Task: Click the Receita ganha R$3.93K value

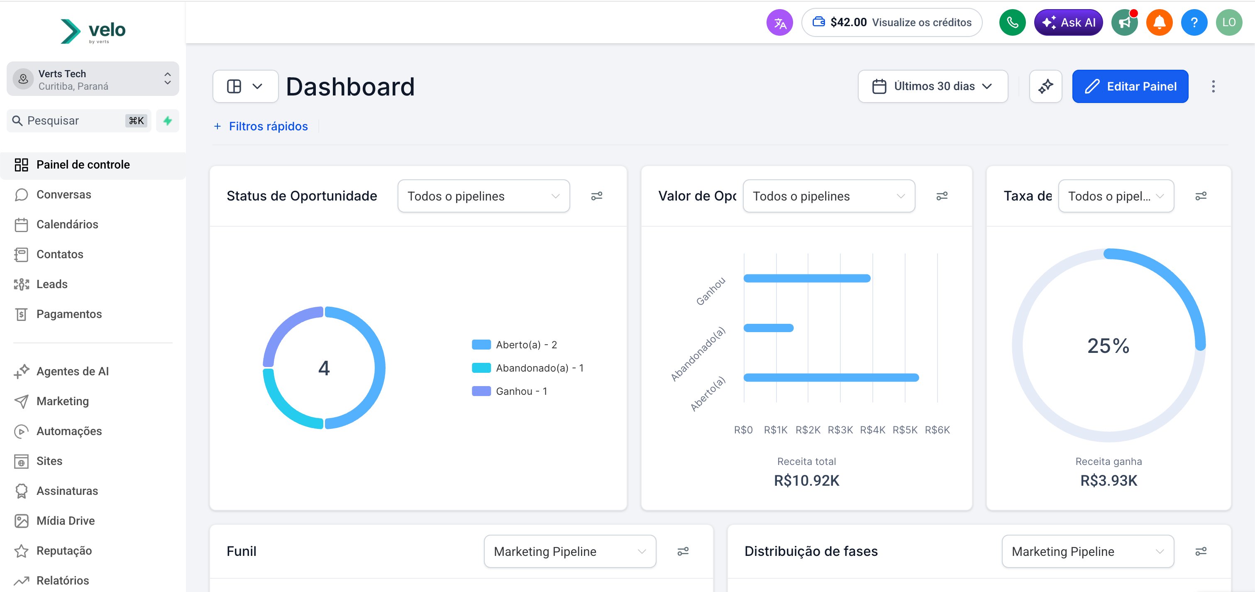Action: [x=1109, y=481]
